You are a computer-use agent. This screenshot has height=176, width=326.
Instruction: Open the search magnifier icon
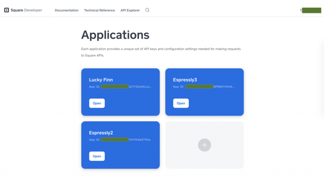[147, 10]
